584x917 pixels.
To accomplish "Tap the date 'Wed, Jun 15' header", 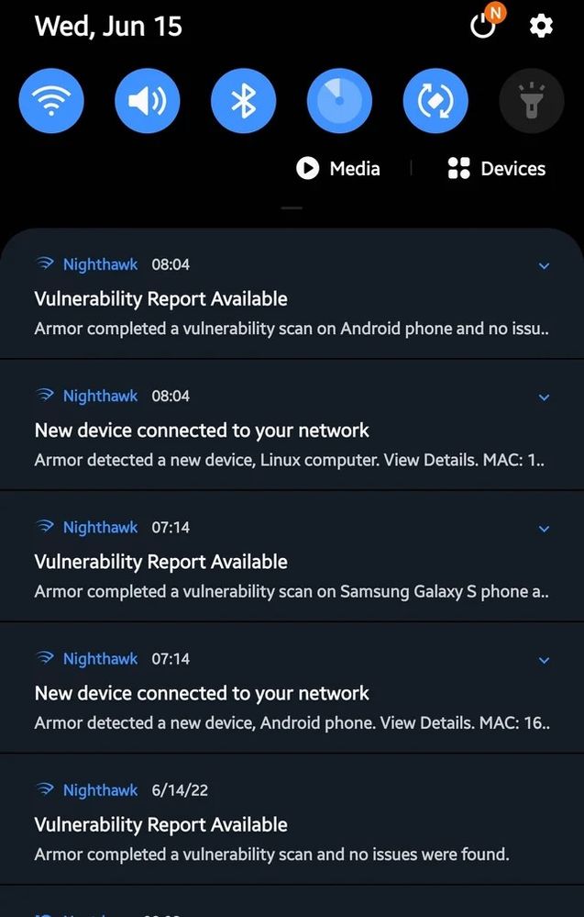I will point(108,26).
